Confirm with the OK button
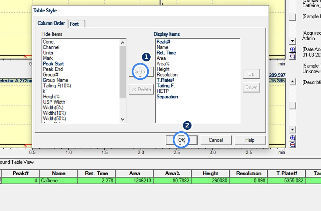The image size is (321, 211). (182, 140)
